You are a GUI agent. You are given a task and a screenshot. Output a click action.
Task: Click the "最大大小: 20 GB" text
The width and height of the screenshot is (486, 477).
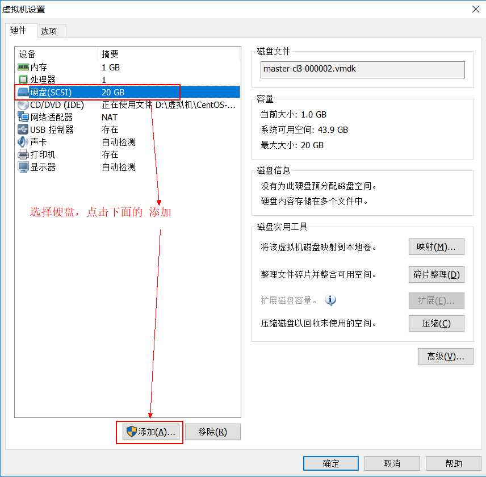tap(292, 145)
